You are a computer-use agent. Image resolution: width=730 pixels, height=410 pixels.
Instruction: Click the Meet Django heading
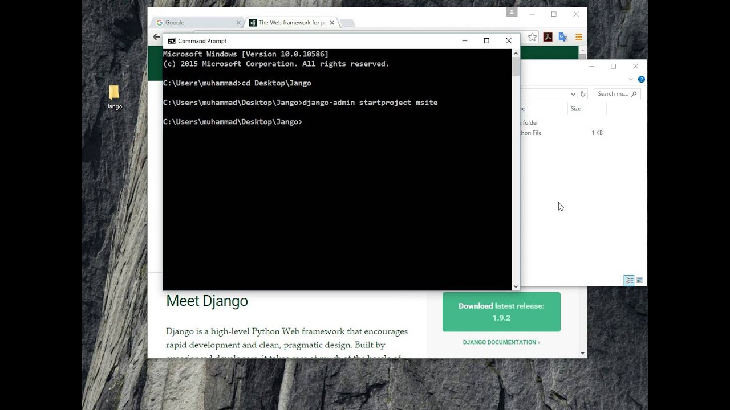pyautogui.click(x=207, y=301)
